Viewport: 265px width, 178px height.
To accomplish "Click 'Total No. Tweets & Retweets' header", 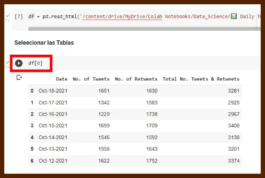I will tap(201, 79).
